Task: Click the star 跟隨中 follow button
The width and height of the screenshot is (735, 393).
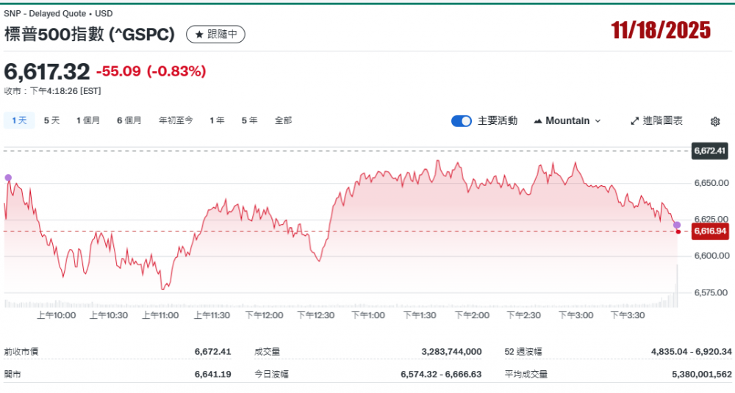Action: click(215, 35)
